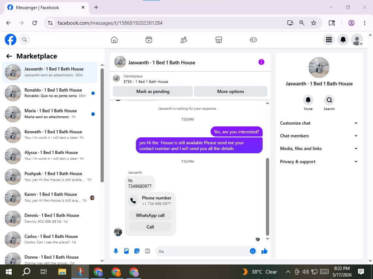373x279 pixels.
Task: Open File Explorer from taskbar
Action: pyautogui.click(x=62, y=272)
